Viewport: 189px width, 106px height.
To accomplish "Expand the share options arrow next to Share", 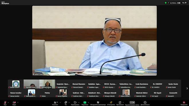I will pos(88,103).
